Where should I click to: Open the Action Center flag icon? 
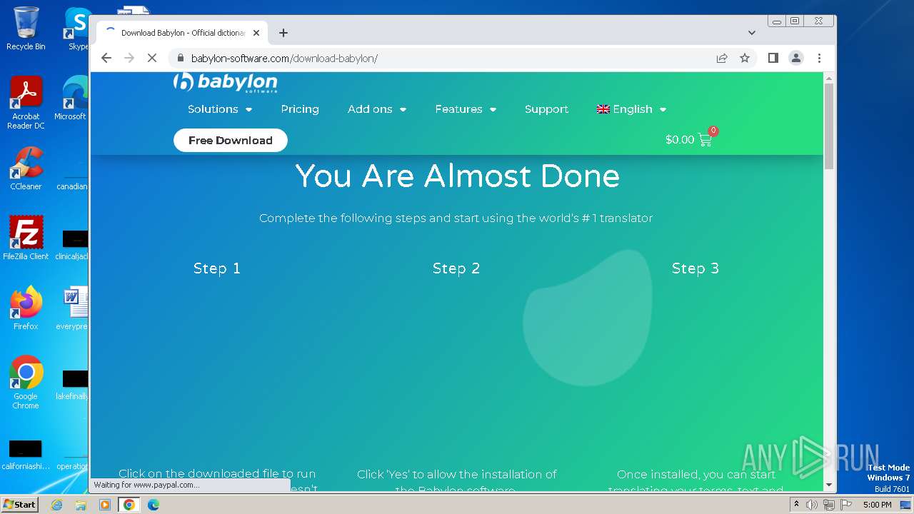coord(846,505)
